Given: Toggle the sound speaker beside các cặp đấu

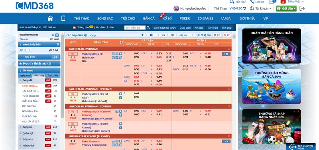Looking at the screenshot, I should pos(85,35).
